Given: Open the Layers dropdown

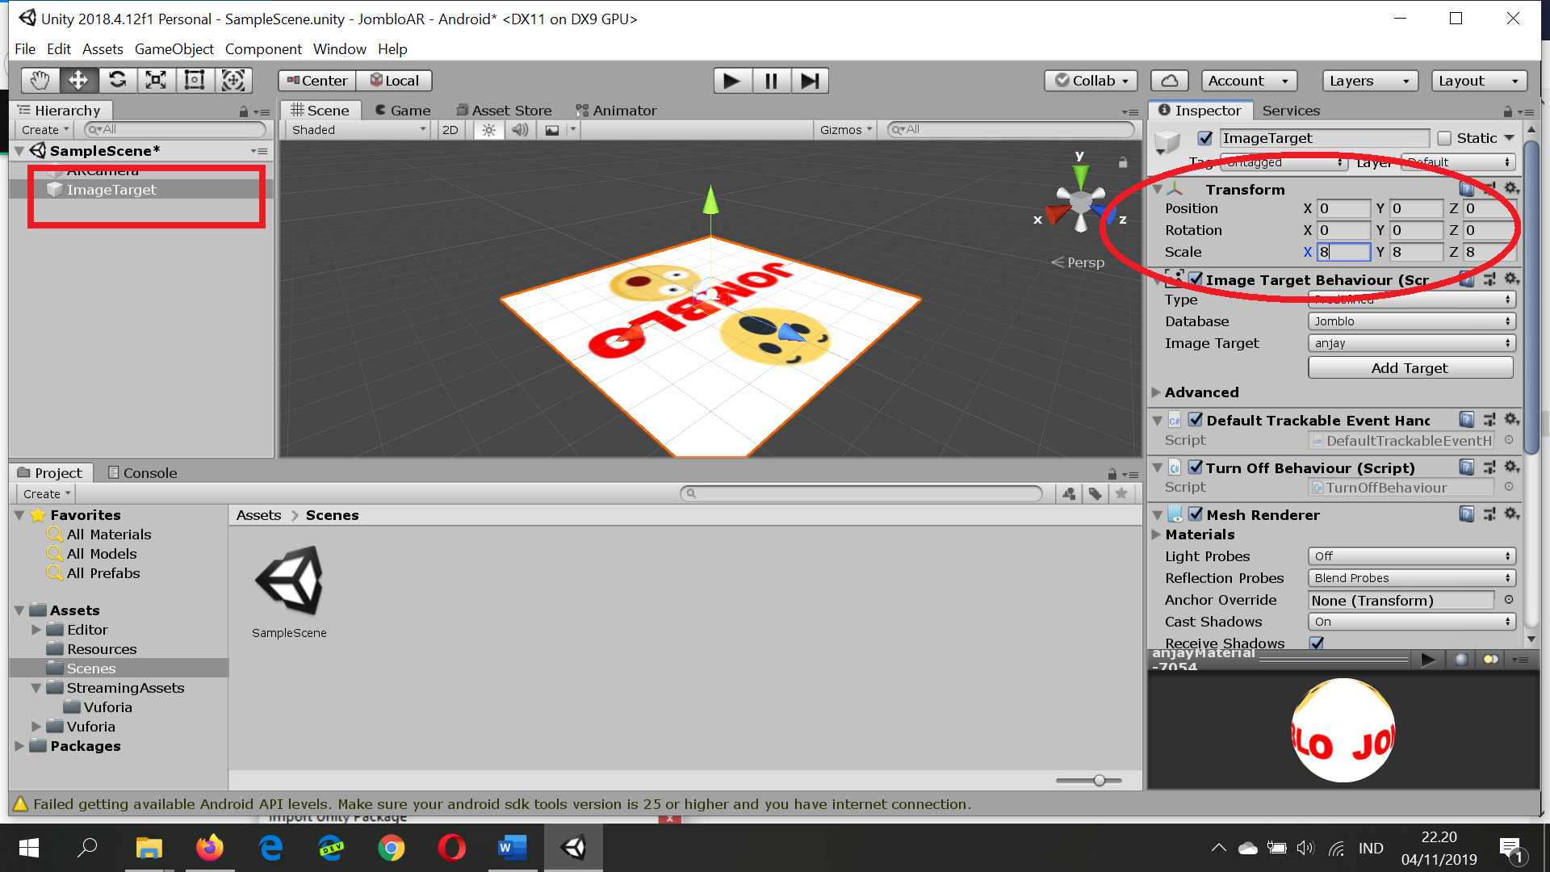Looking at the screenshot, I should tap(1369, 81).
